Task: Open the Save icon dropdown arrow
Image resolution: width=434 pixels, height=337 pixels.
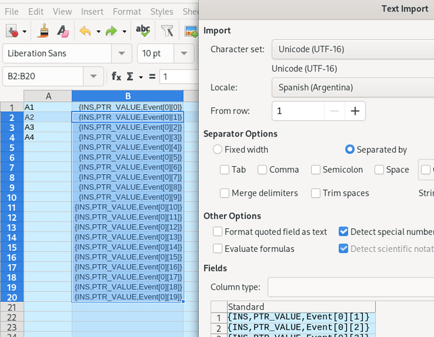Action: coord(24,32)
